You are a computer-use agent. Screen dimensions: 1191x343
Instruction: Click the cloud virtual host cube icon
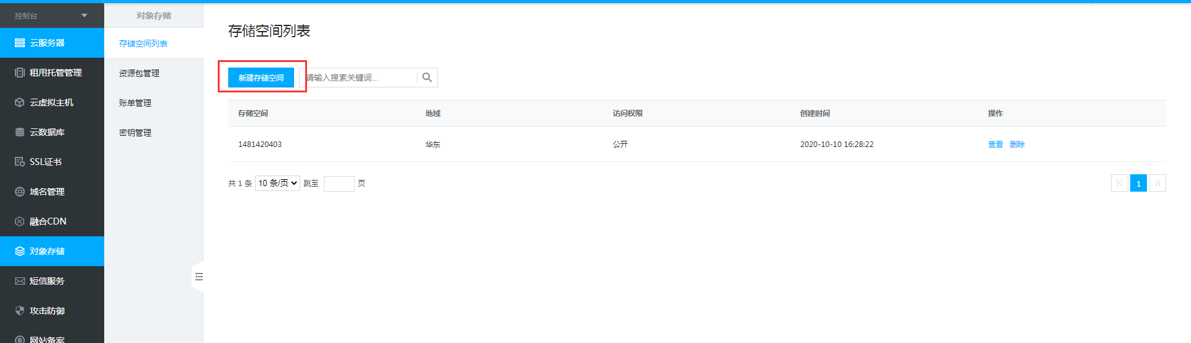tap(20, 102)
